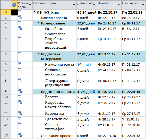This screenshot has width=146, height=139.
Task: Collapse the Подготовка к печати summary task
Action: pyautogui.click(x=39, y=91)
